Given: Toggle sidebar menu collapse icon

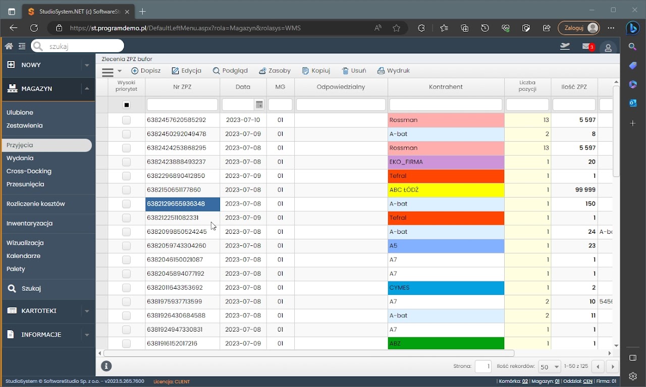Looking at the screenshot, I should pos(22,46).
